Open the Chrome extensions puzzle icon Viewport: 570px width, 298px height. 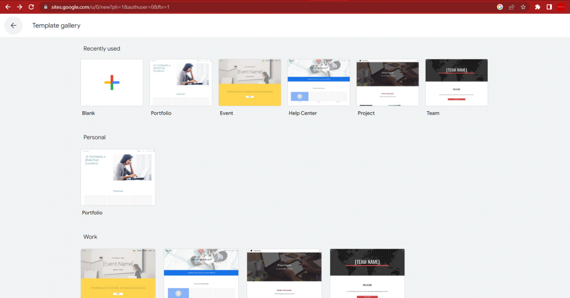pos(537,7)
